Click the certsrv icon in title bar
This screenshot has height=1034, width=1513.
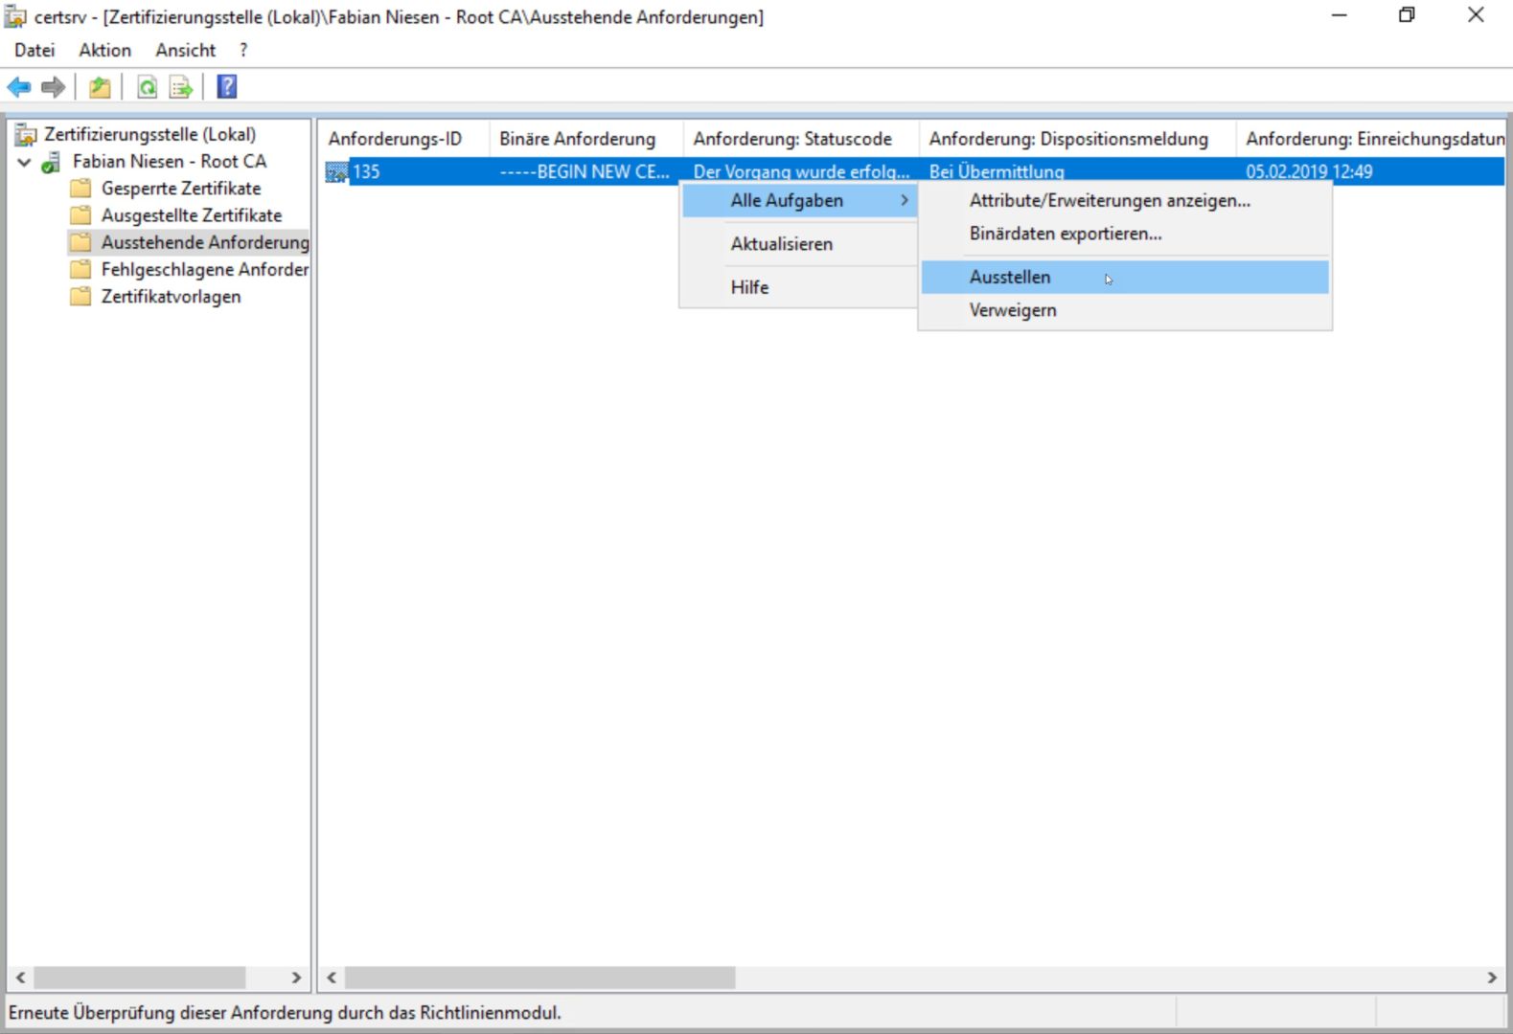pos(15,16)
